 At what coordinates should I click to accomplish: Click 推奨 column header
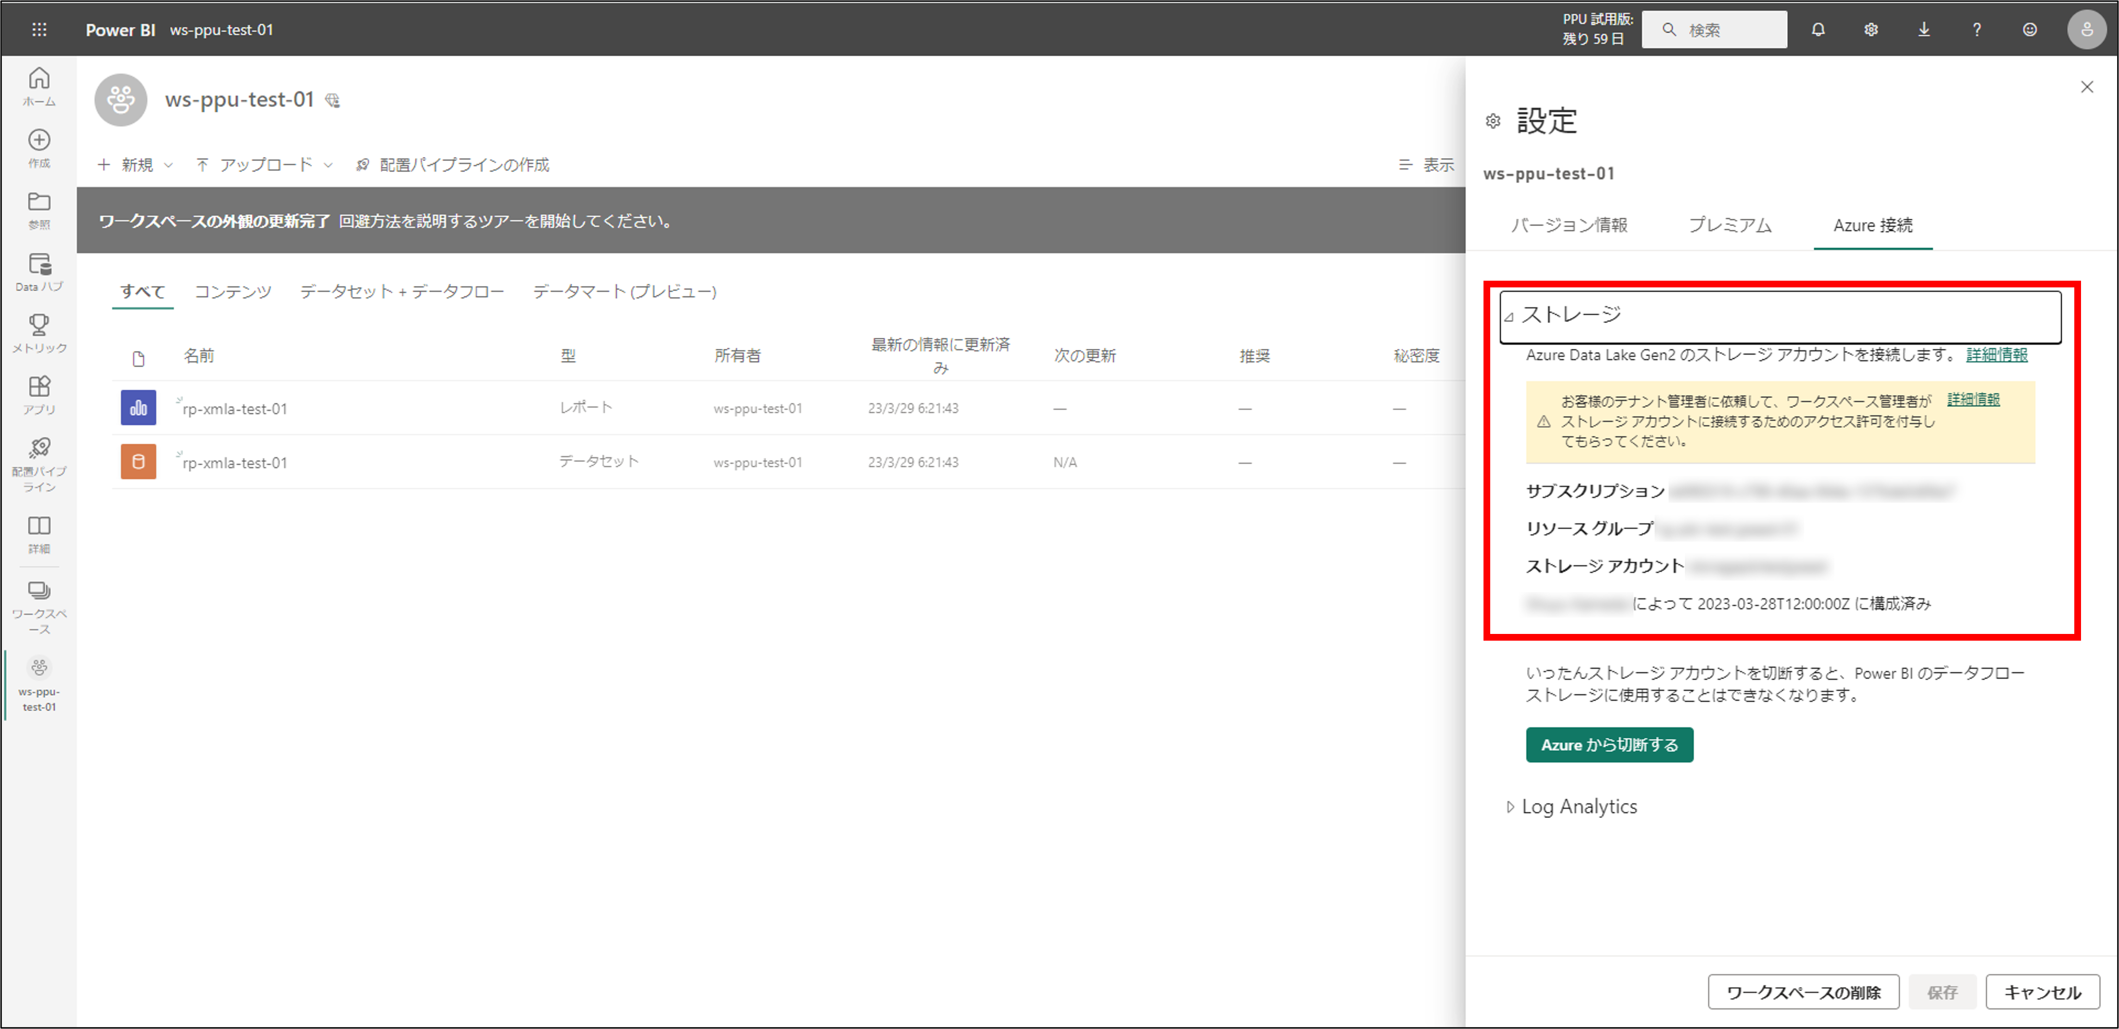pyautogui.click(x=1255, y=355)
